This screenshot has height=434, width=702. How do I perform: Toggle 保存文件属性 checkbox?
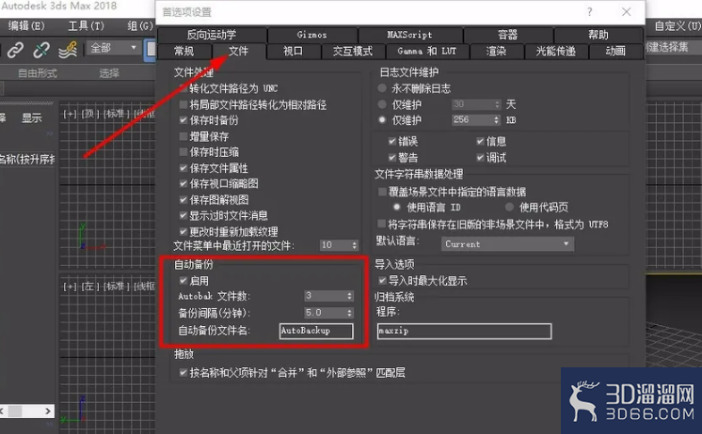(x=183, y=168)
